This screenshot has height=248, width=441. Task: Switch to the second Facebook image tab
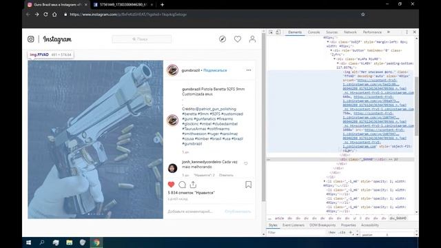pos(123,5)
